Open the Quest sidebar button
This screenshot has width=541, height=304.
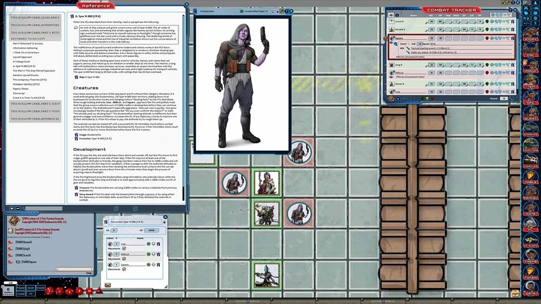point(530,113)
